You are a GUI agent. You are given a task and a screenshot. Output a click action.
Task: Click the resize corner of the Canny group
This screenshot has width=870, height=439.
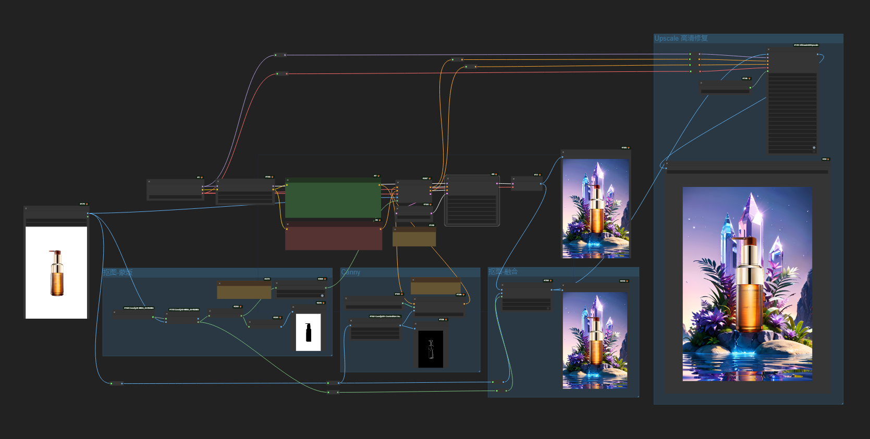pos(479,371)
